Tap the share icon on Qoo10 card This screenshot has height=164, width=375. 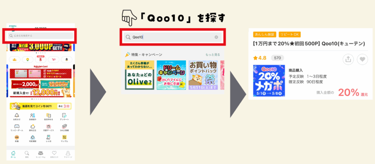(348, 59)
